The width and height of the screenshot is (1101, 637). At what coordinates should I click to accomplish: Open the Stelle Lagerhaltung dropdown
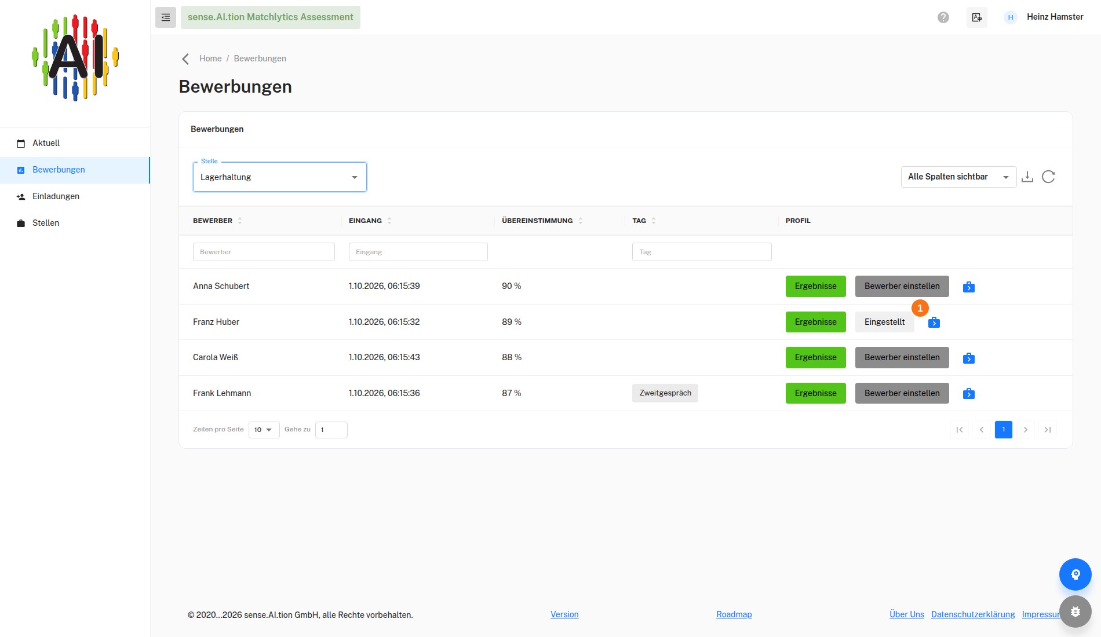pyautogui.click(x=280, y=177)
